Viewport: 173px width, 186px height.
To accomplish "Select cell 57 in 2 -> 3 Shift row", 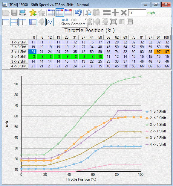I will [x=133, y=47].
